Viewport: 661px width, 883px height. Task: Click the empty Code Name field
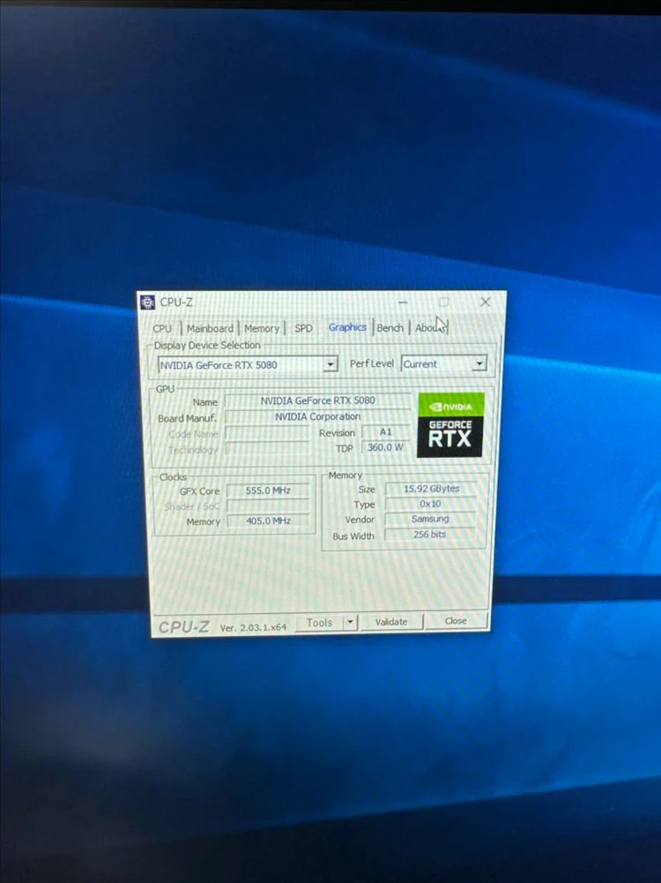click(267, 433)
